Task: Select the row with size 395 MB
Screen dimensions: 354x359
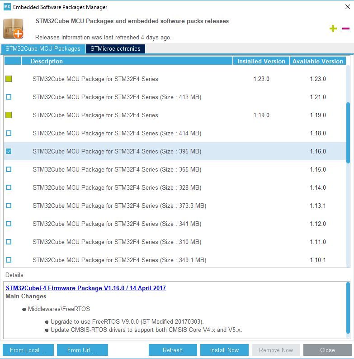Action: pos(175,151)
